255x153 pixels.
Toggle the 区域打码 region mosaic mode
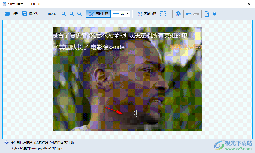147,14
